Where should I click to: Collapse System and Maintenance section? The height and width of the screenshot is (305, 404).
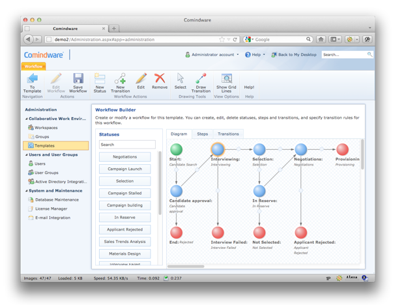pos(27,191)
